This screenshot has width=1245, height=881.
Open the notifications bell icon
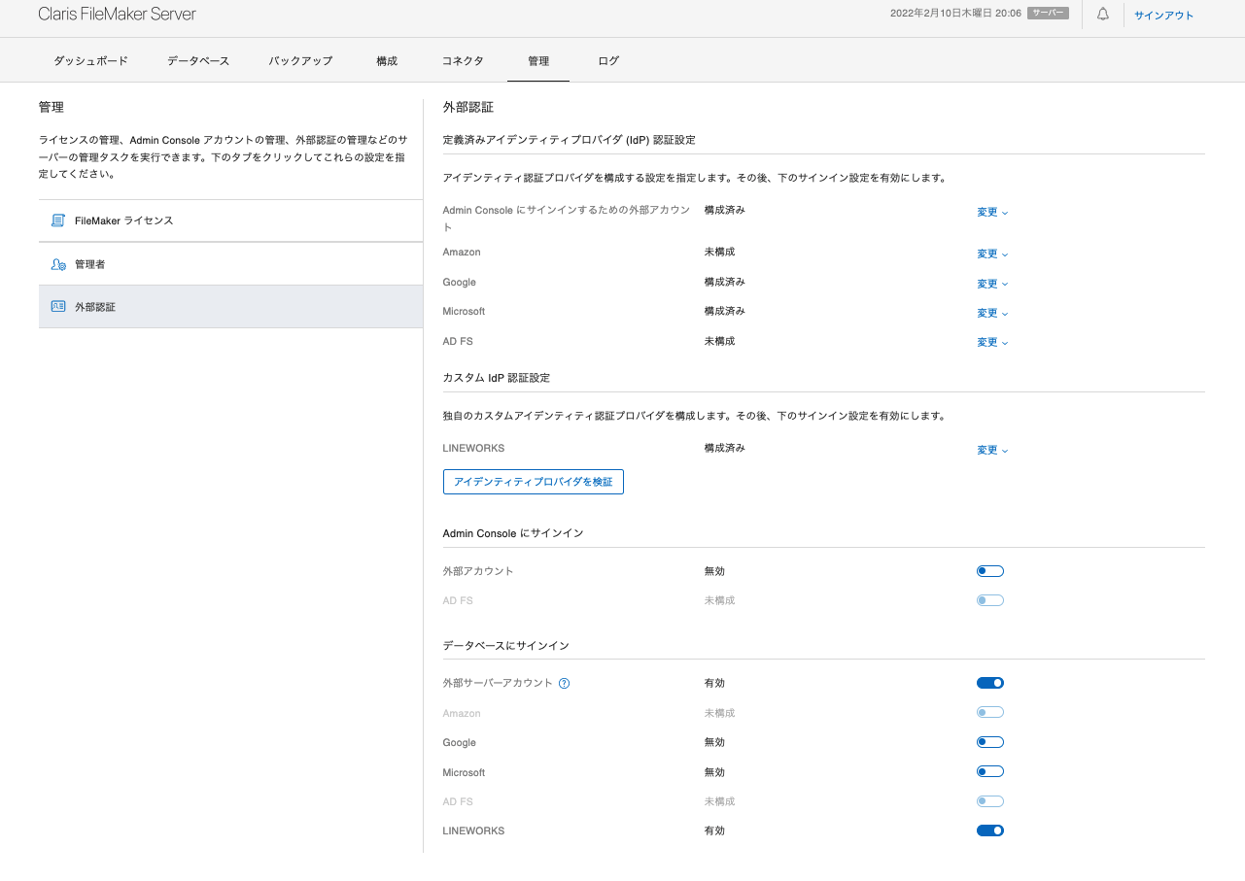pyautogui.click(x=1103, y=15)
